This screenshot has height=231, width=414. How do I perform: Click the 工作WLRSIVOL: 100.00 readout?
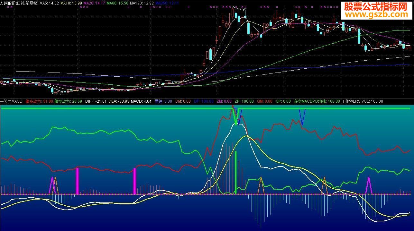click(x=362, y=101)
